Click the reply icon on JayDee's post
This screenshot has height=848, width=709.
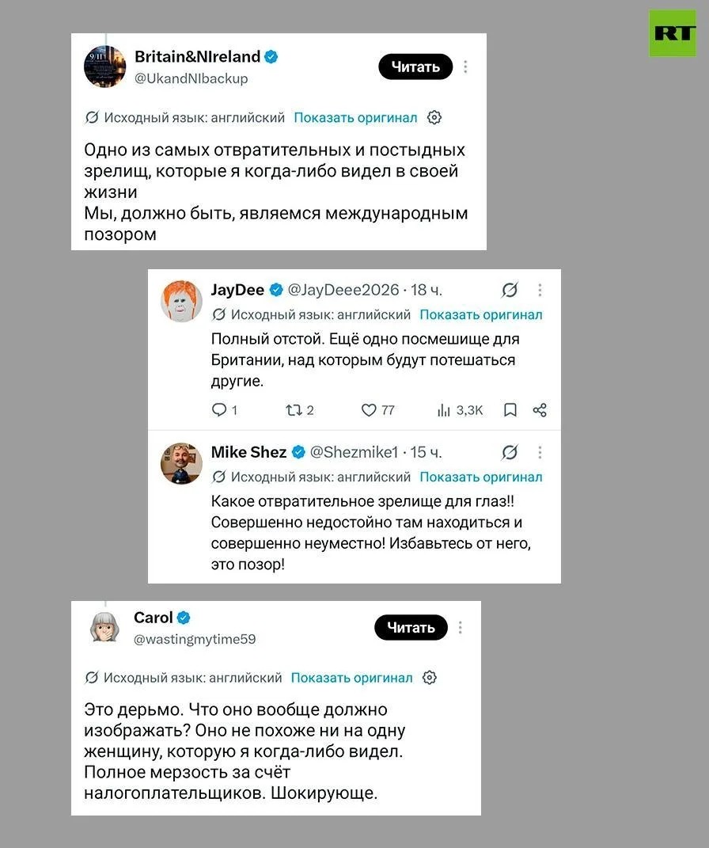(x=219, y=410)
